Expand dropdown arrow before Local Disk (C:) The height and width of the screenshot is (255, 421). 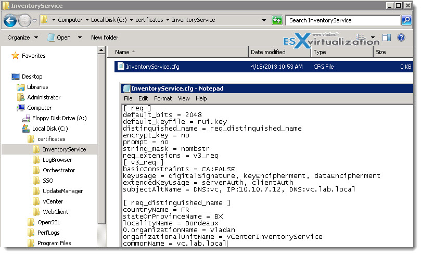pyautogui.click(x=87, y=20)
